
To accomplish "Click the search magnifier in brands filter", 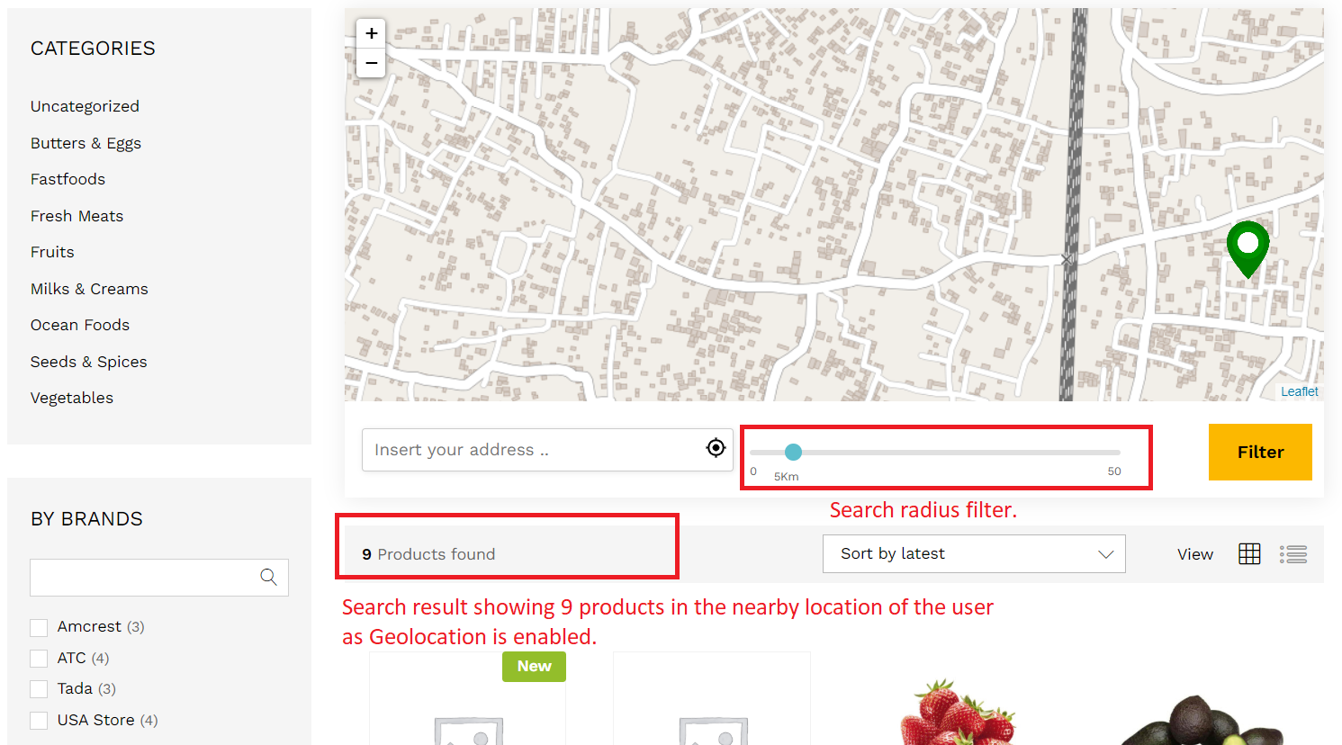I will [268, 577].
